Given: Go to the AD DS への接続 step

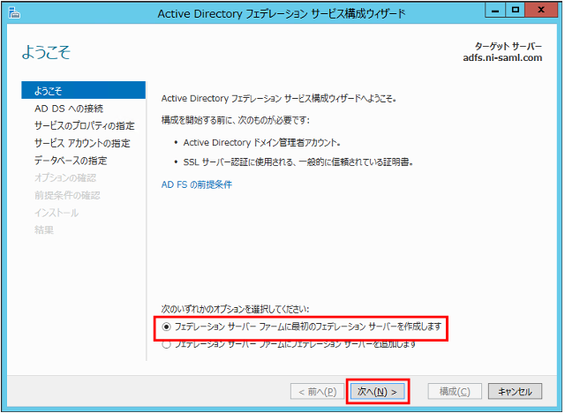Looking at the screenshot, I should (x=69, y=109).
